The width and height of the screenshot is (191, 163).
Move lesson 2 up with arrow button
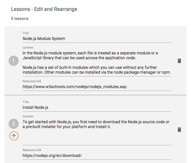14,136
